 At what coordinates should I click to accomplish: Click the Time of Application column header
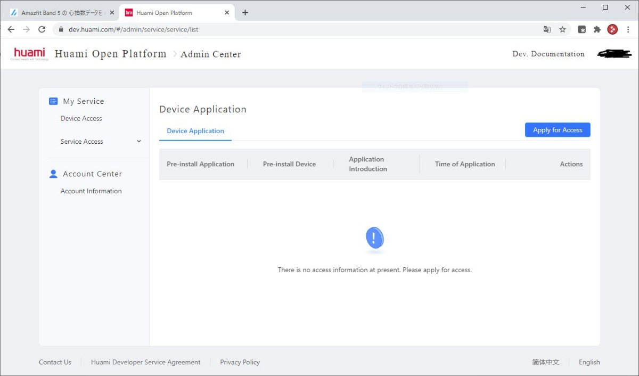coord(465,164)
